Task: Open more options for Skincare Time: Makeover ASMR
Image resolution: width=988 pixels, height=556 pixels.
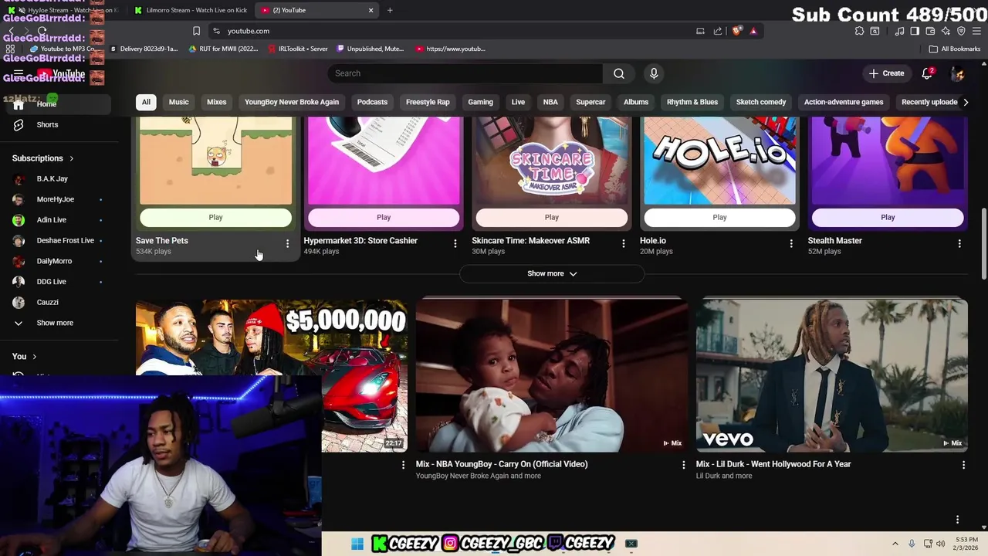Action: pos(624,243)
